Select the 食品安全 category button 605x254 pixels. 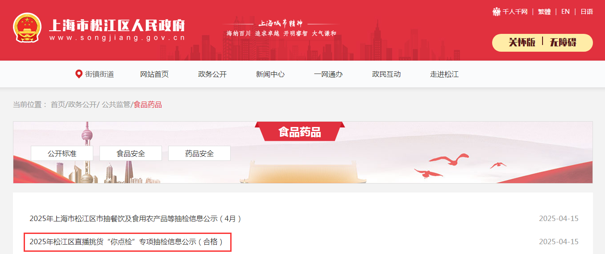point(131,153)
